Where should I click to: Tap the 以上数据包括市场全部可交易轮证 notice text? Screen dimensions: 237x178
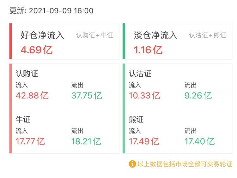click(185, 164)
